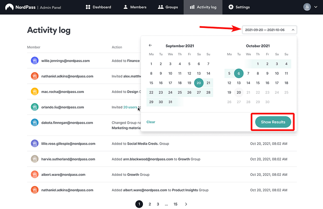Go back to previous calendar month
323x209 pixels.
[x=150, y=45]
